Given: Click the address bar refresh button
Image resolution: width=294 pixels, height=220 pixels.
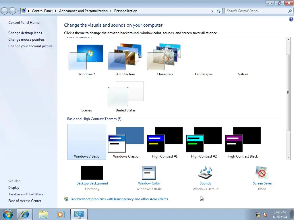Looking at the screenshot, I should point(218,11).
